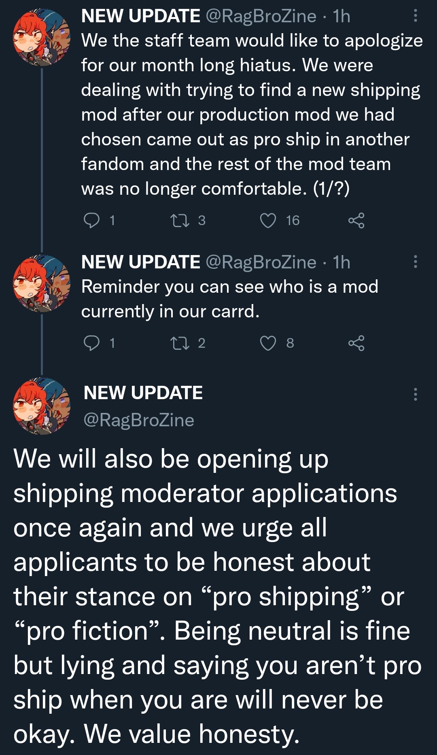Share the first hiatus apology tweet
437x755 pixels.
pyautogui.click(x=356, y=221)
